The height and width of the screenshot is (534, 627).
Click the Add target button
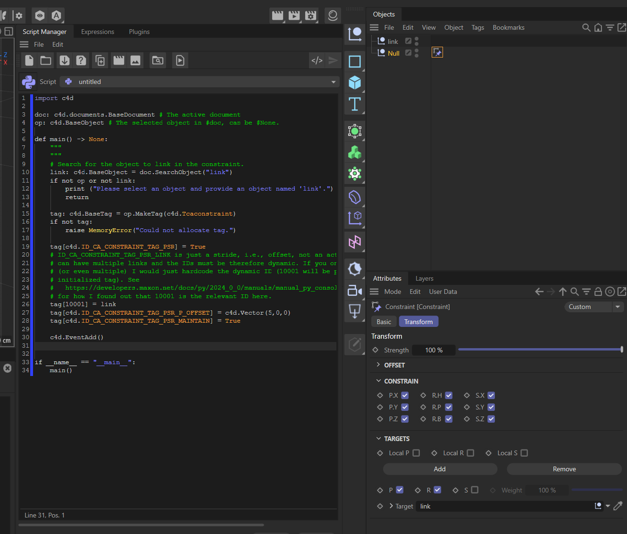tap(440, 469)
